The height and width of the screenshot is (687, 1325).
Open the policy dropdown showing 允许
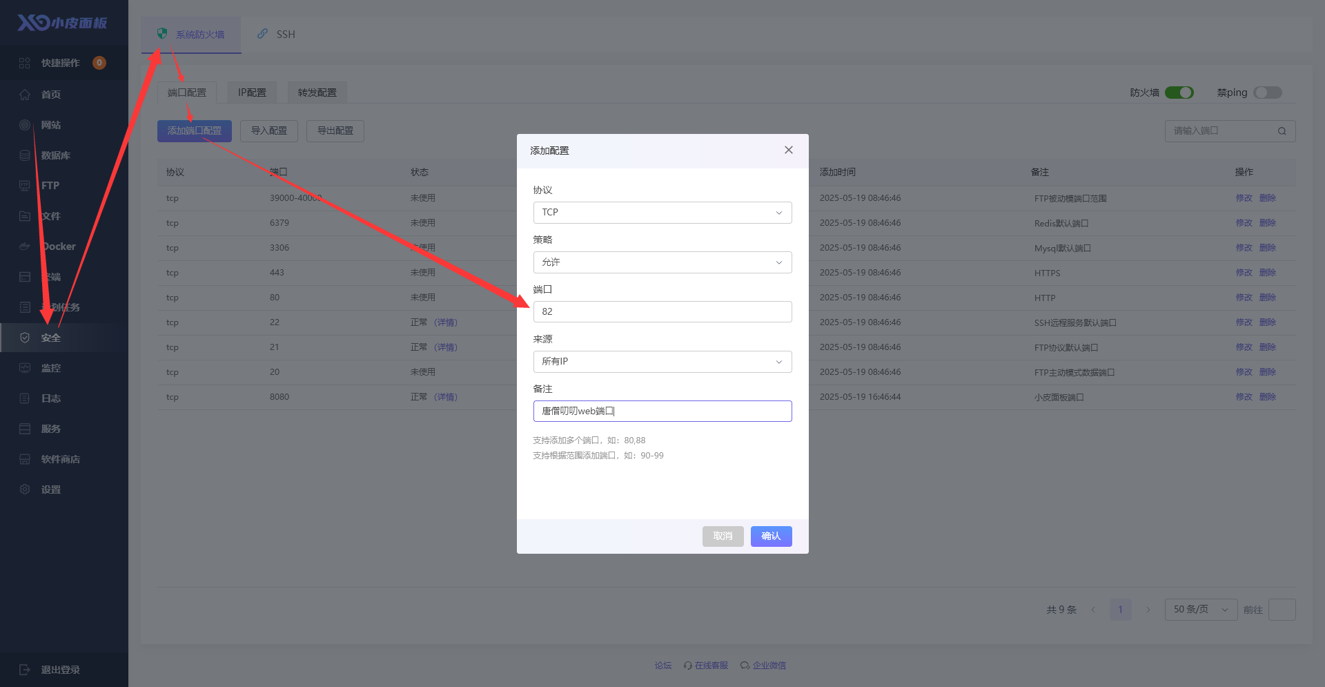coord(662,262)
